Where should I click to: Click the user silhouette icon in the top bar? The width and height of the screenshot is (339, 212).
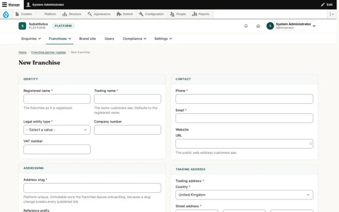[x=28, y=4]
